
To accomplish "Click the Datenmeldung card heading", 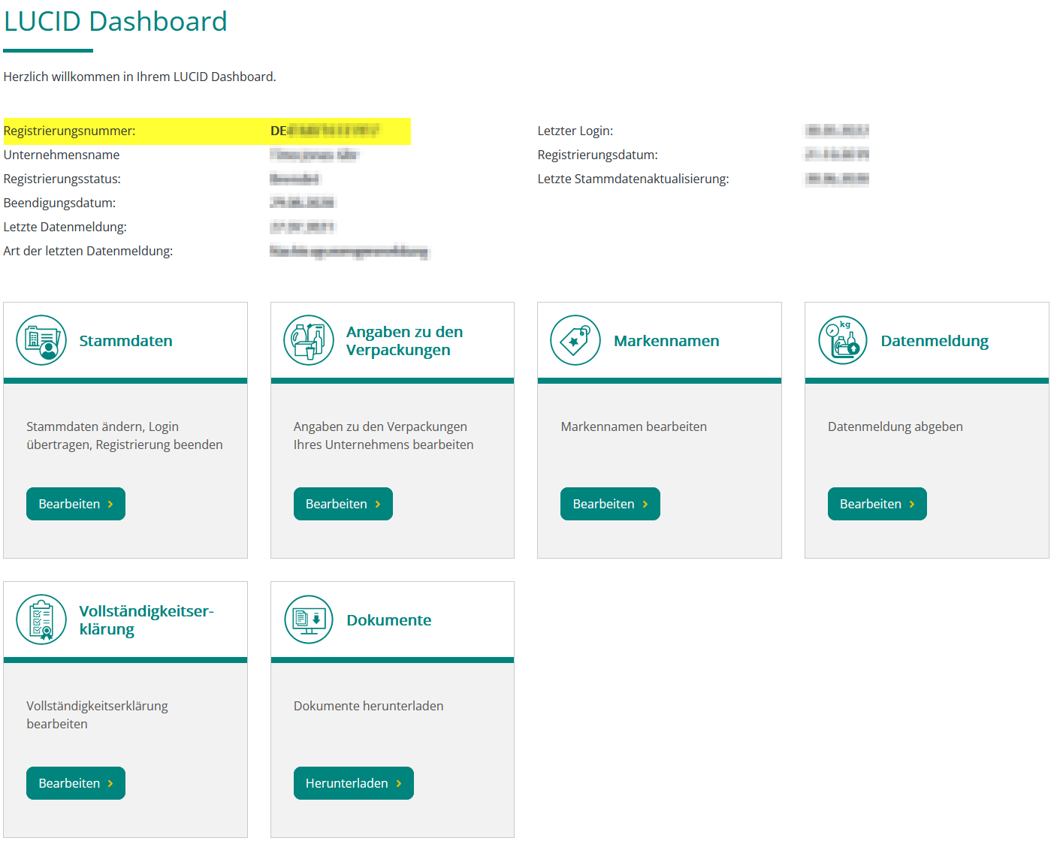I will coord(935,341).
